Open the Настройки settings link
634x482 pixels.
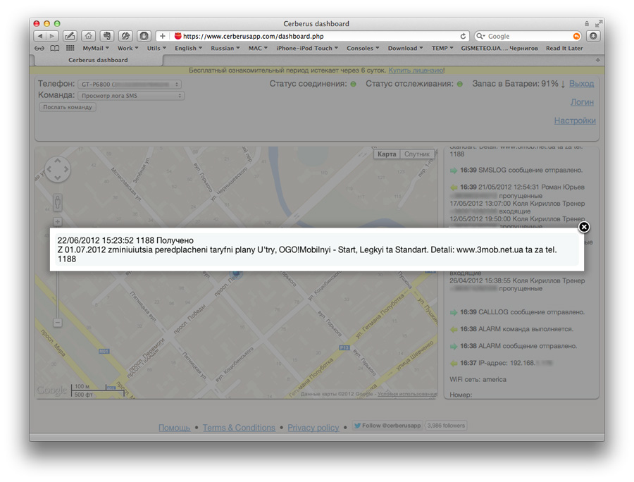click(574, 121)
